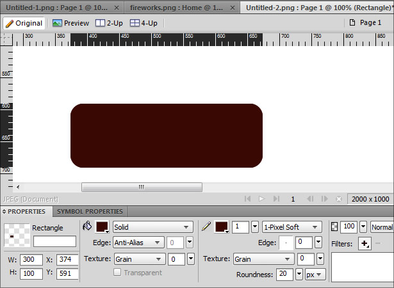Click the H height field

click(31, 273)
